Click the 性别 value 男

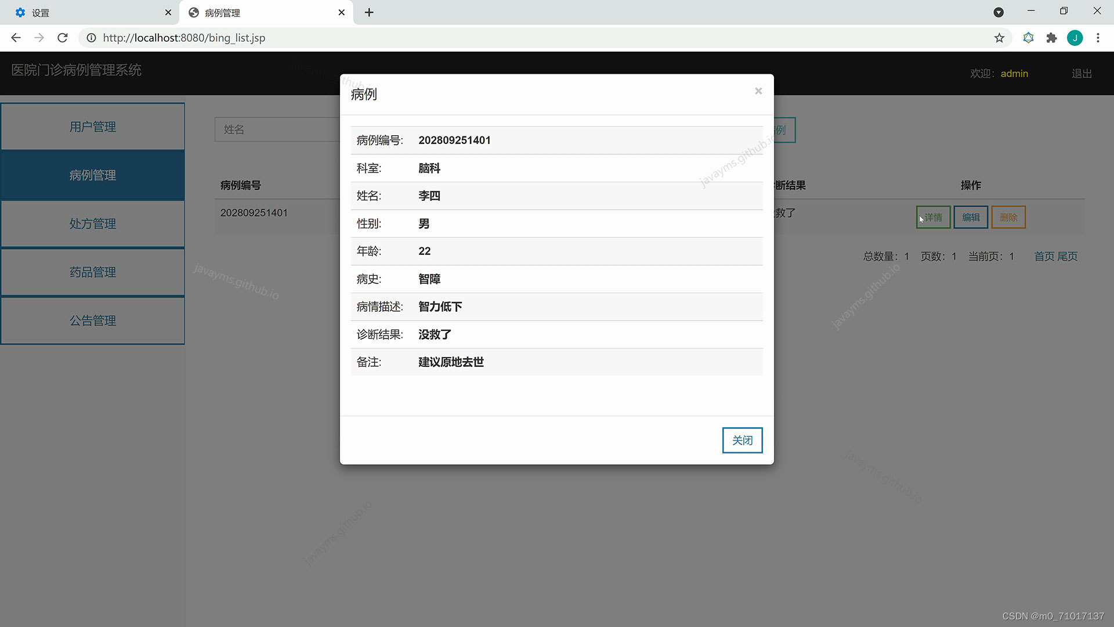(424, 224)
